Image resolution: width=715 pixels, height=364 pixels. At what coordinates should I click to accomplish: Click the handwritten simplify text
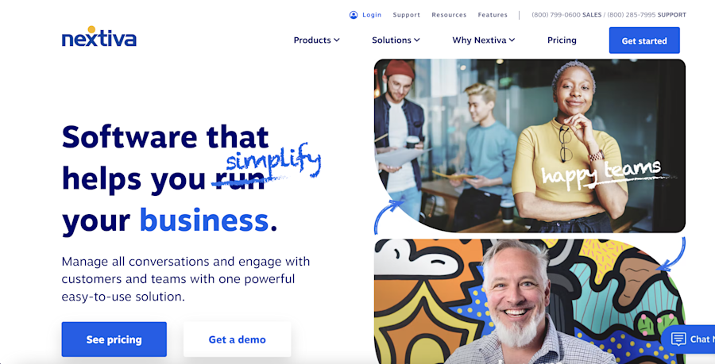pos(273,163)
